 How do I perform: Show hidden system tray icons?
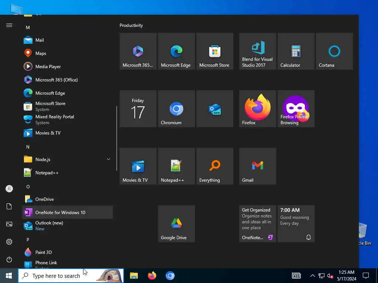coord(312,276)
